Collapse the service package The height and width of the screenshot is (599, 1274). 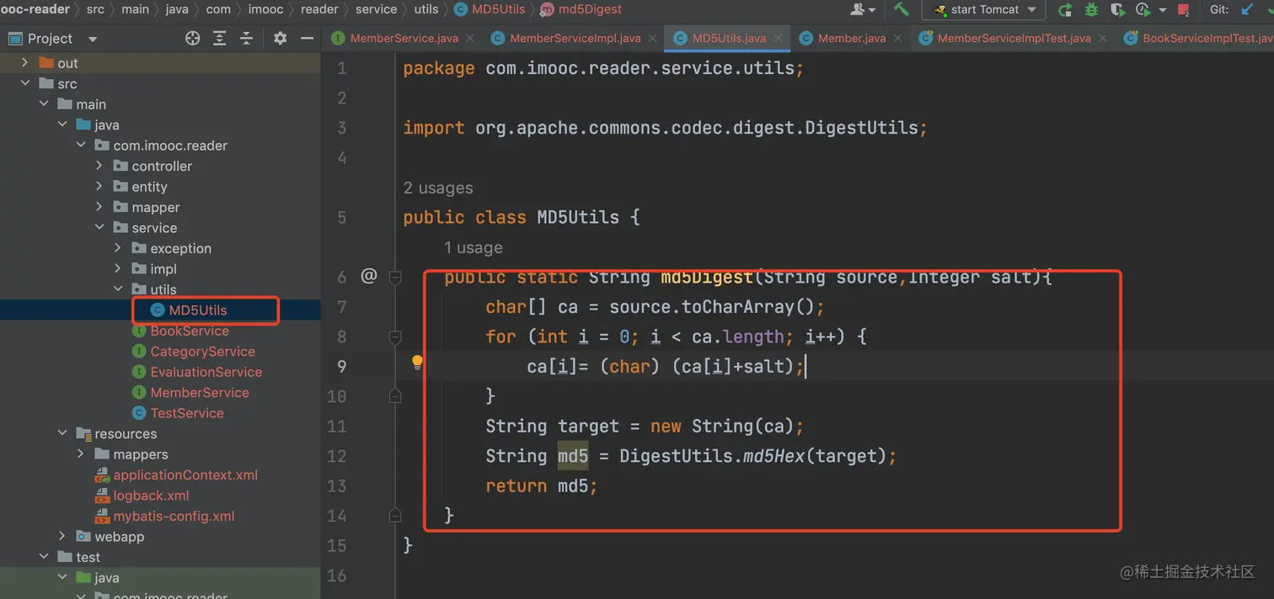[99, 228]
